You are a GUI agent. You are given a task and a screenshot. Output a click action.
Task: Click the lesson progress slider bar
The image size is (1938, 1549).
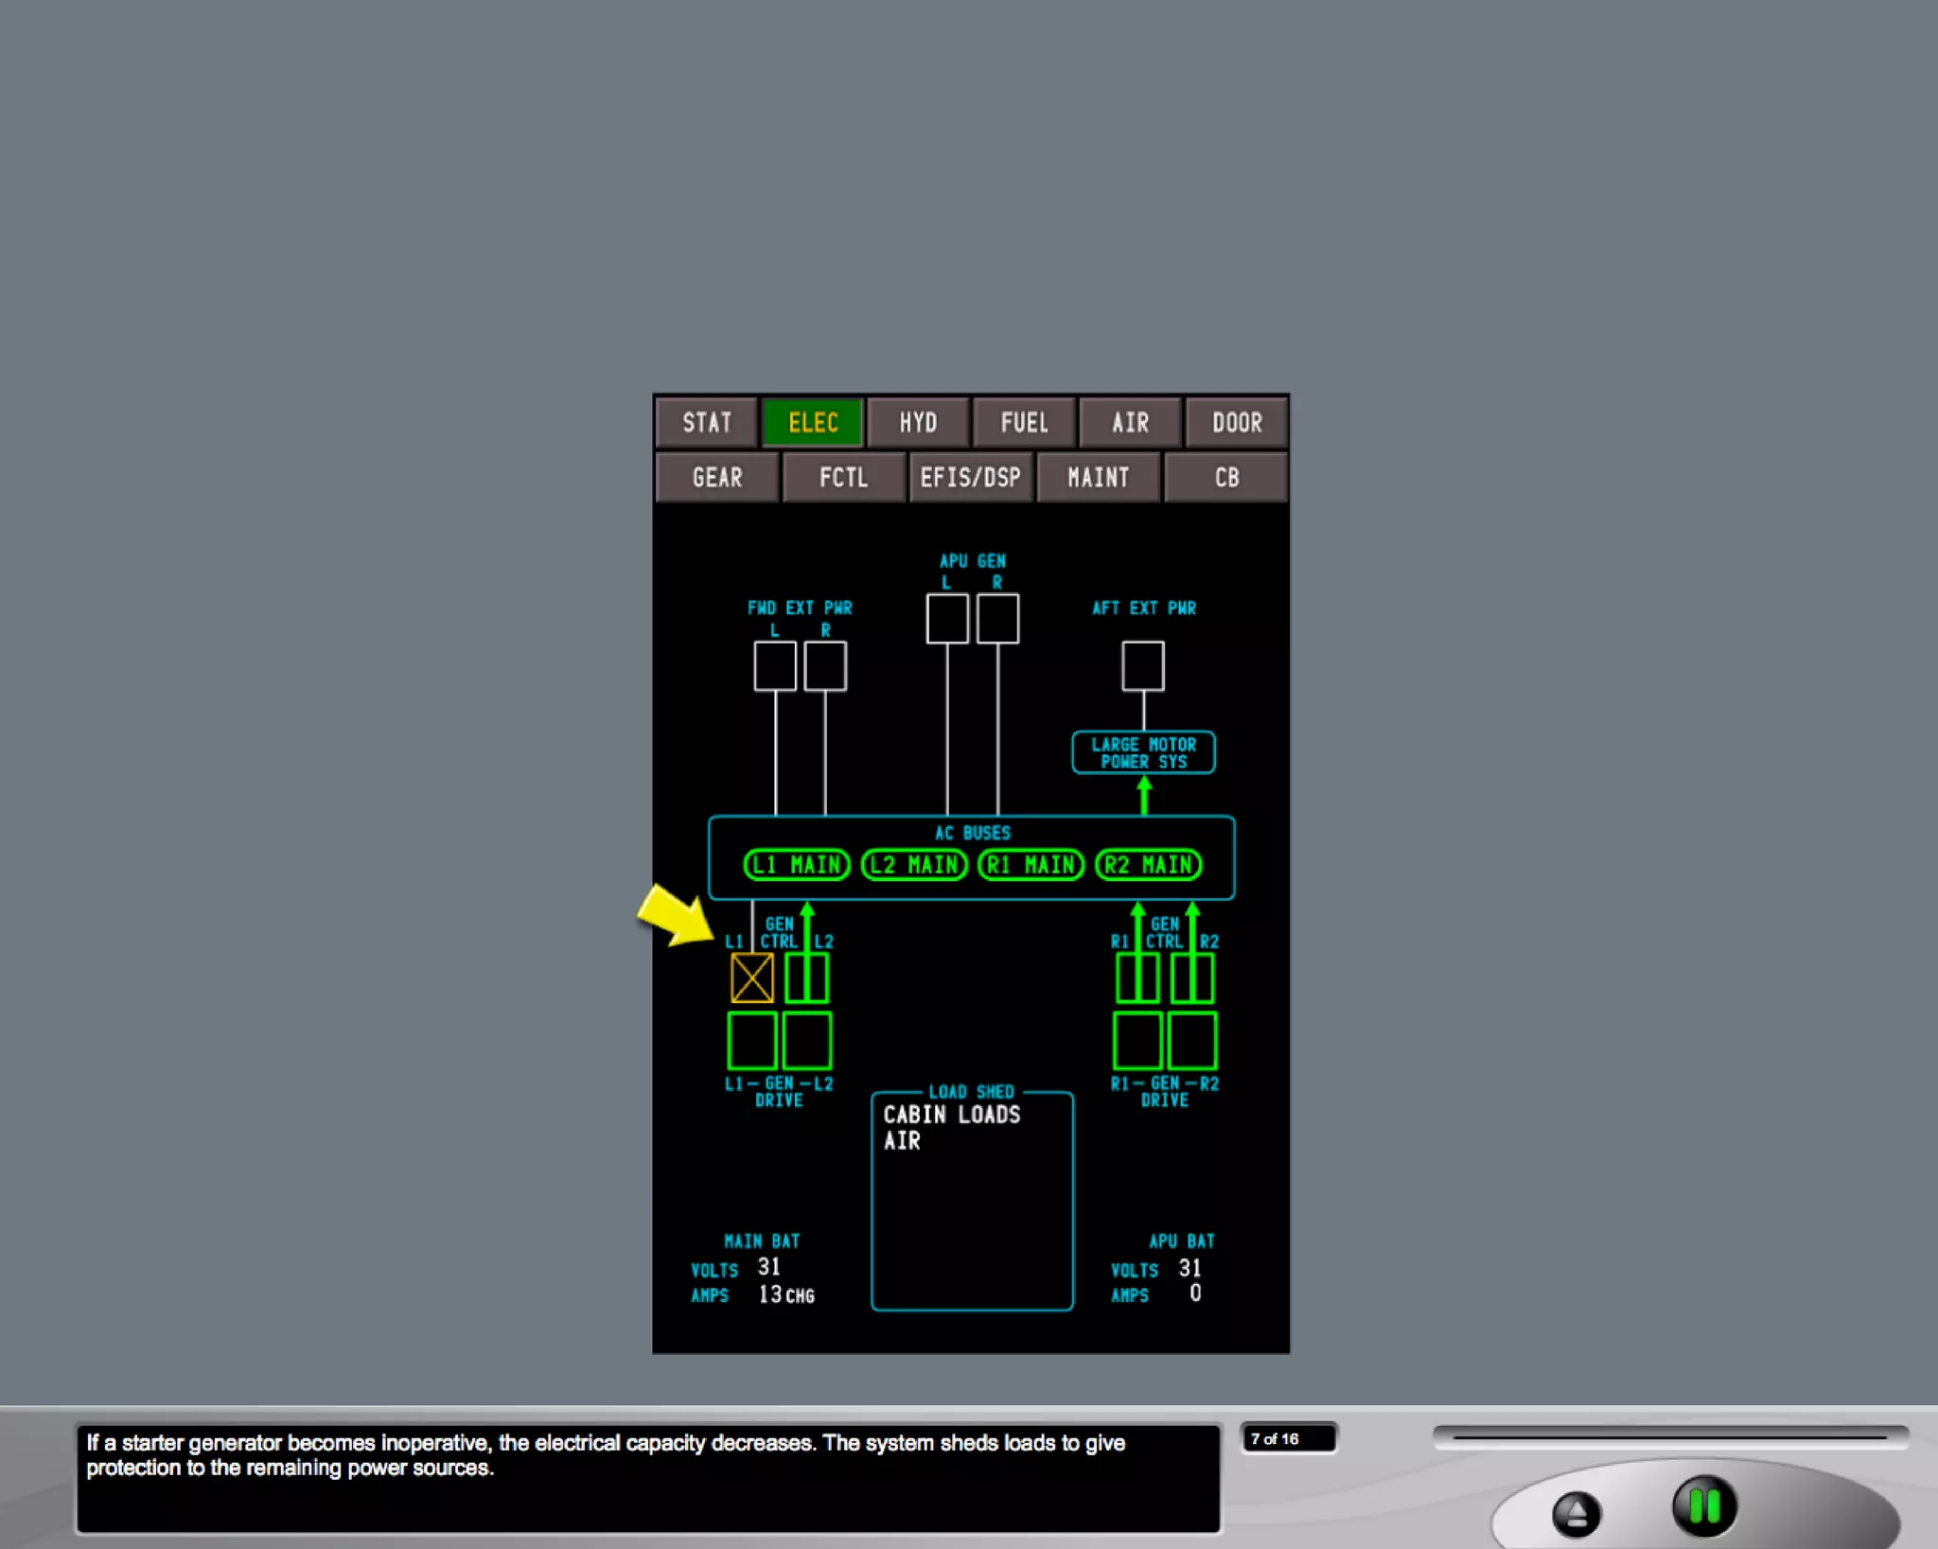click(x=1670, y=1437)
